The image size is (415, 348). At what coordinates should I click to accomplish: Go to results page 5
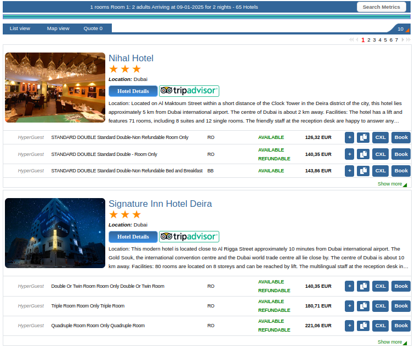tap(385, 40)
